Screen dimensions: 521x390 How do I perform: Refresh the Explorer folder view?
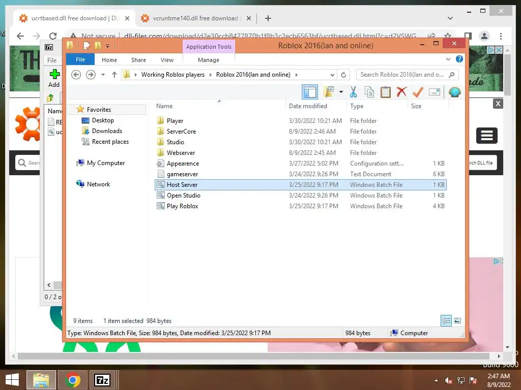(343, 75)
